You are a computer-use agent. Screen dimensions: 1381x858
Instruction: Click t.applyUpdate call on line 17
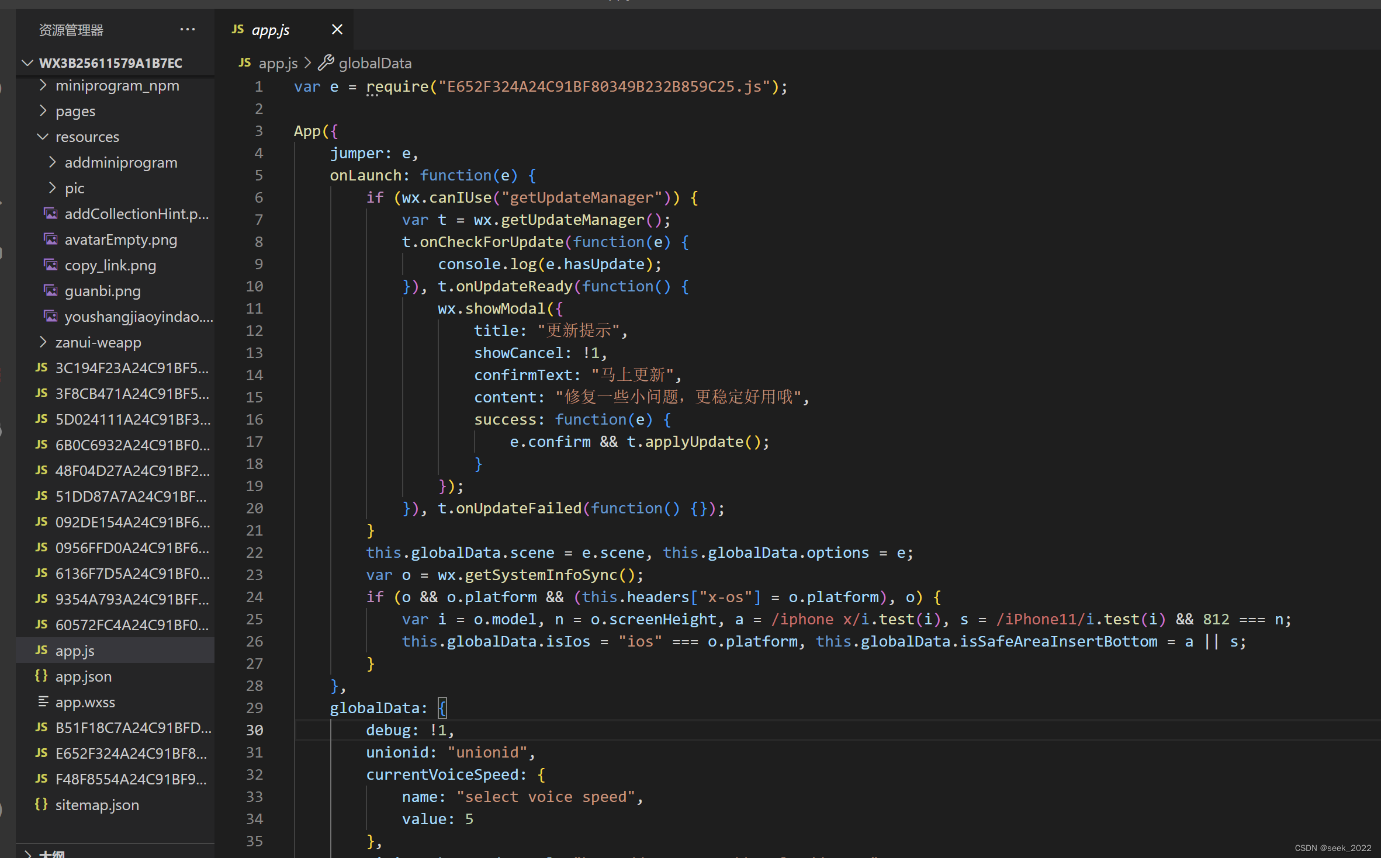coord(685,442)
